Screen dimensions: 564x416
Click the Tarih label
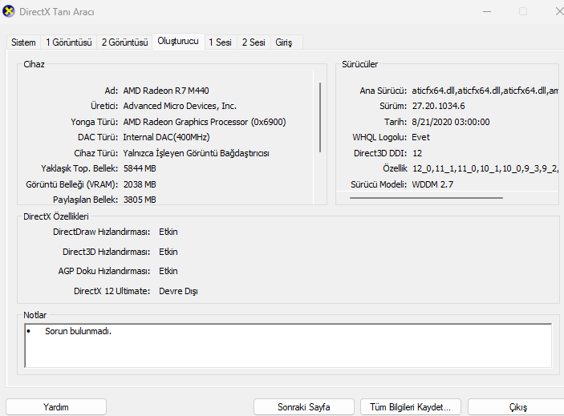pyautogui.click(x=396, y=122)
